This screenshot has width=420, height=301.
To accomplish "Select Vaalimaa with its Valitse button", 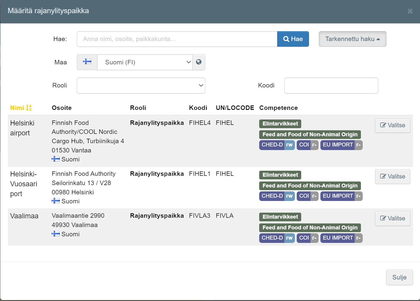I will coord(392,218).
